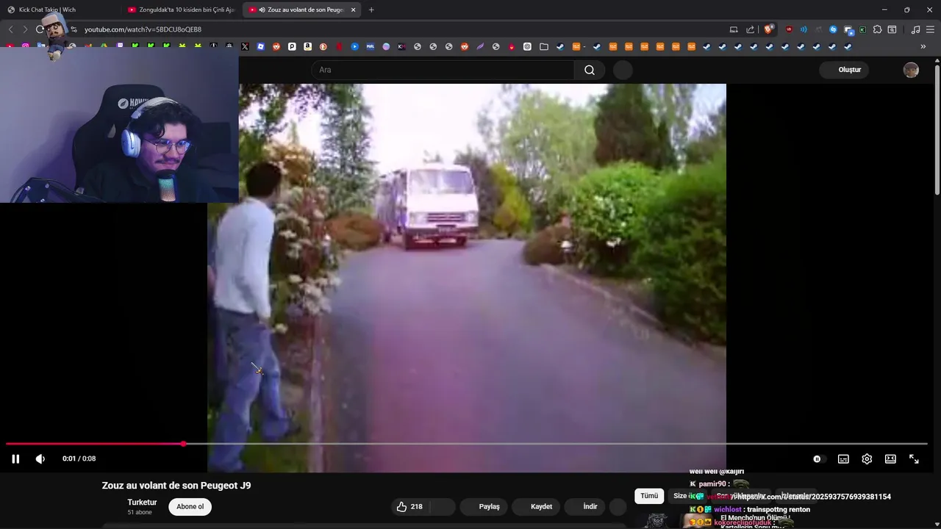This screenshot has width=941, height=529.
Task: Open the uBlock Origin extension icon
Action: (789, 29)
